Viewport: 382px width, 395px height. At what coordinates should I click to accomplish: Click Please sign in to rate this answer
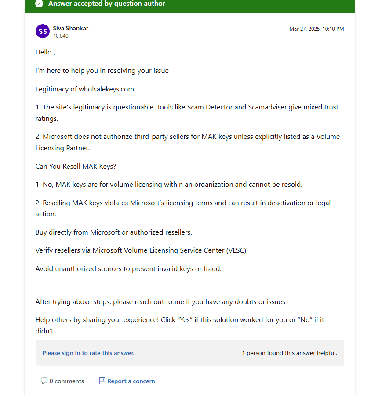[88, 353]
